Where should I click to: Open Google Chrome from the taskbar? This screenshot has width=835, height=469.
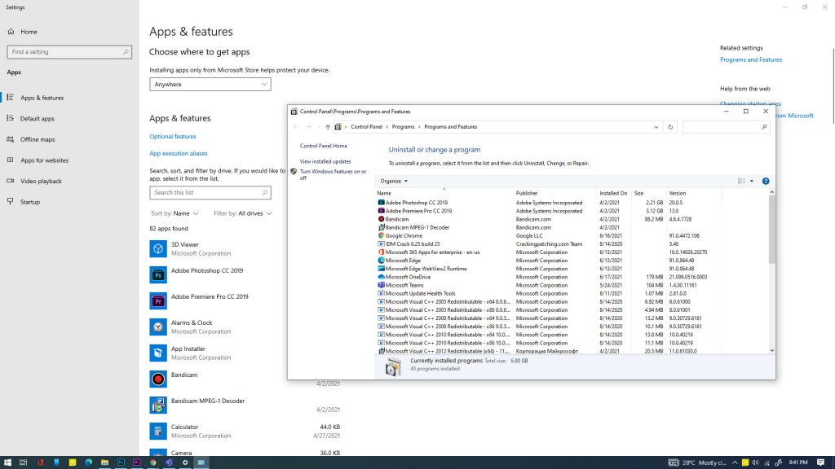[152, 462]
